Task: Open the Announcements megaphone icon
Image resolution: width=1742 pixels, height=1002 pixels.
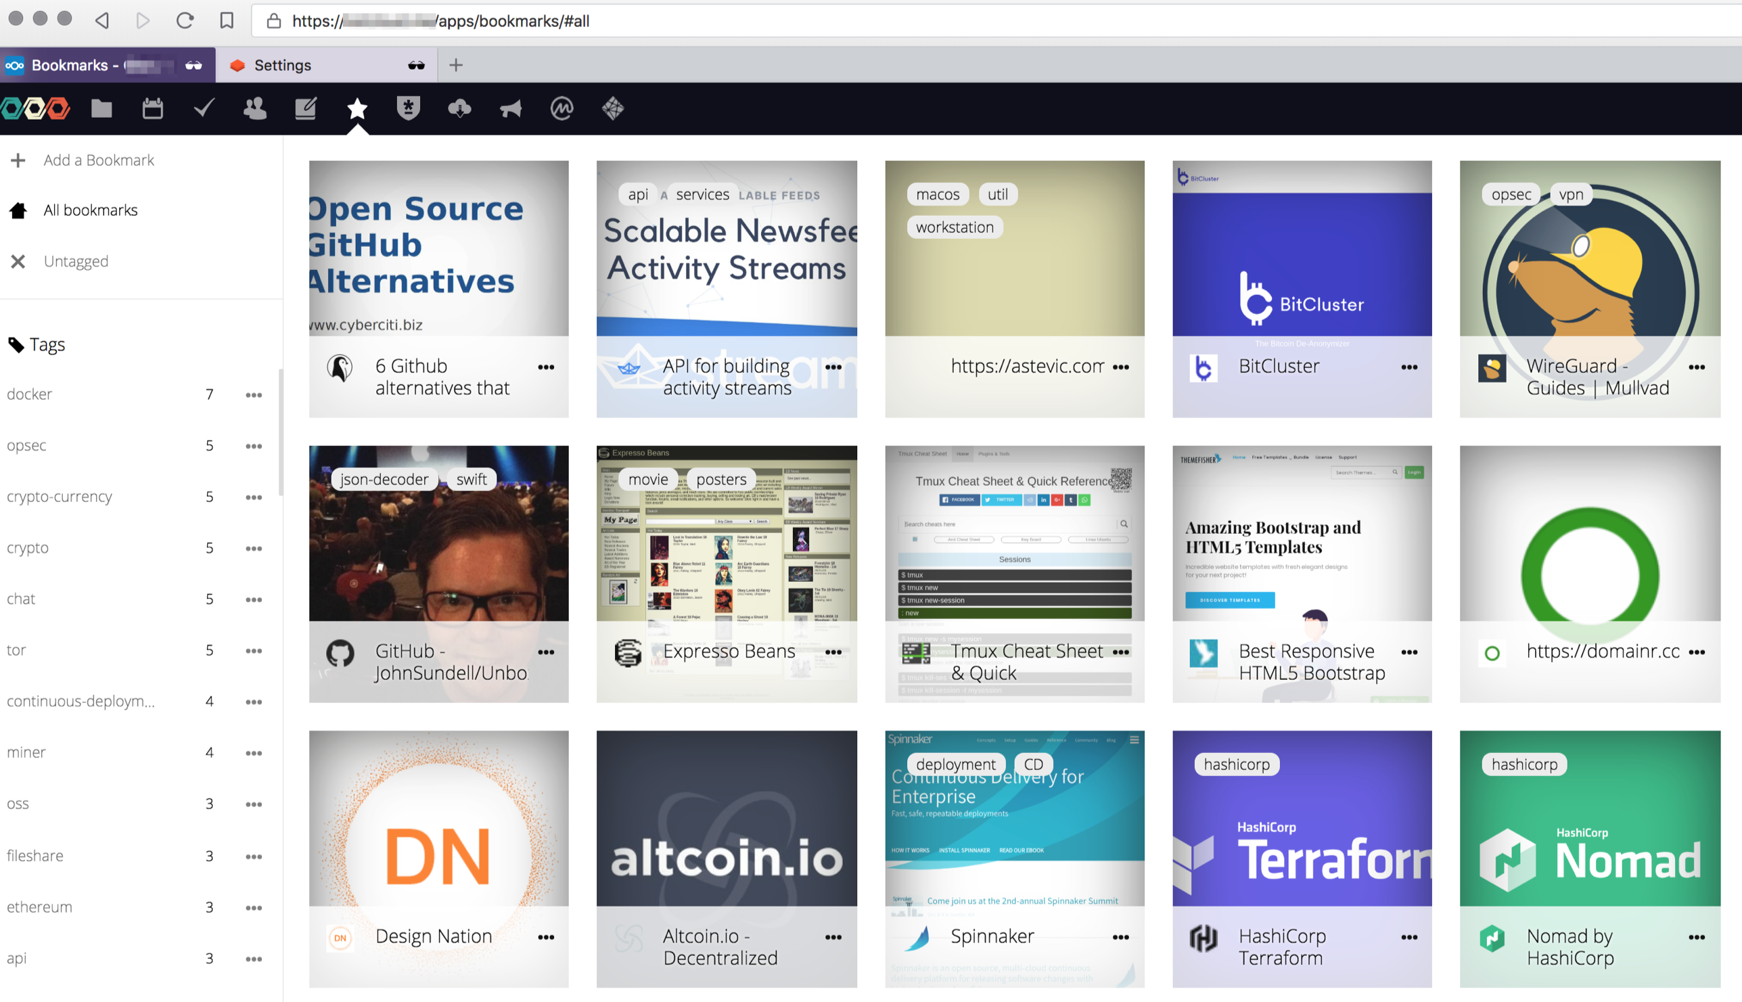Action: pyautogui.click(x=511, y=108)
